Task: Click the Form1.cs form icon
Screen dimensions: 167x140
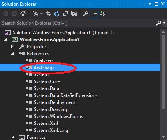Action: point(22,137)
